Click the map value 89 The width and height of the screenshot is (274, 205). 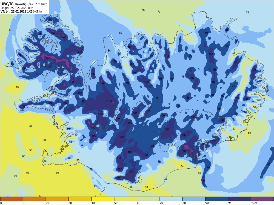coord(121,33)
